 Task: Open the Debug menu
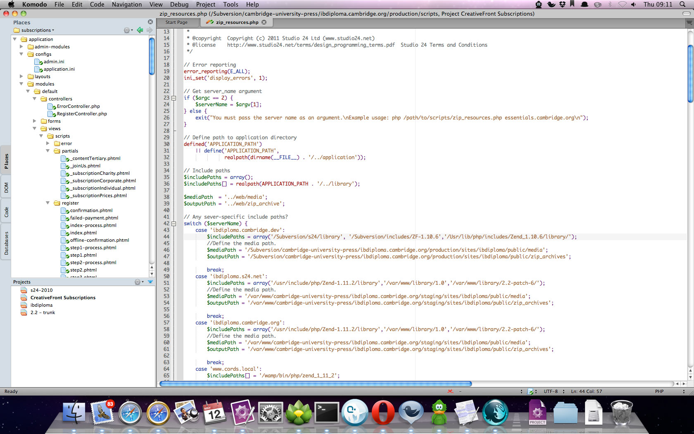tap(179, 5)
